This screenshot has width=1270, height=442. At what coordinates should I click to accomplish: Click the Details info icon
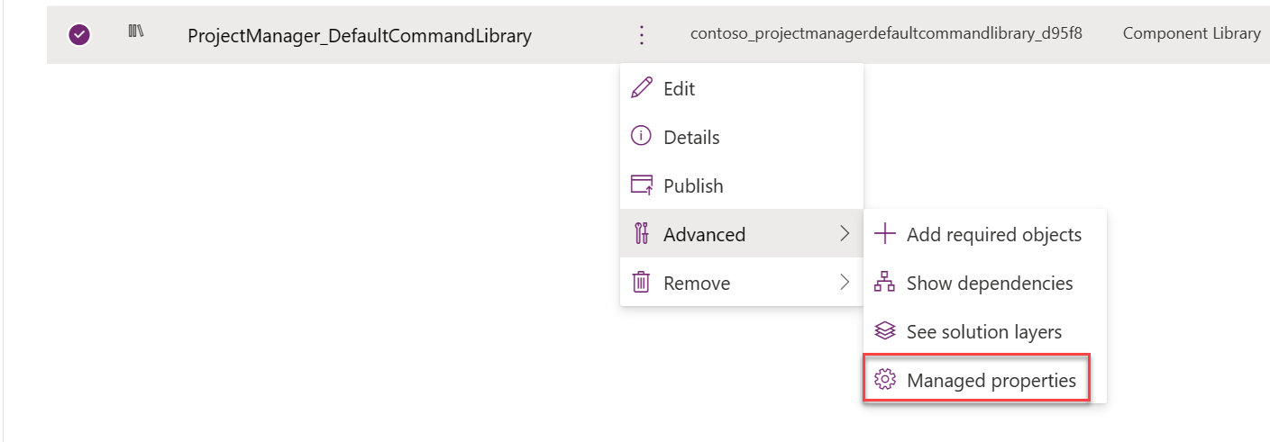[x=642, y=137]
